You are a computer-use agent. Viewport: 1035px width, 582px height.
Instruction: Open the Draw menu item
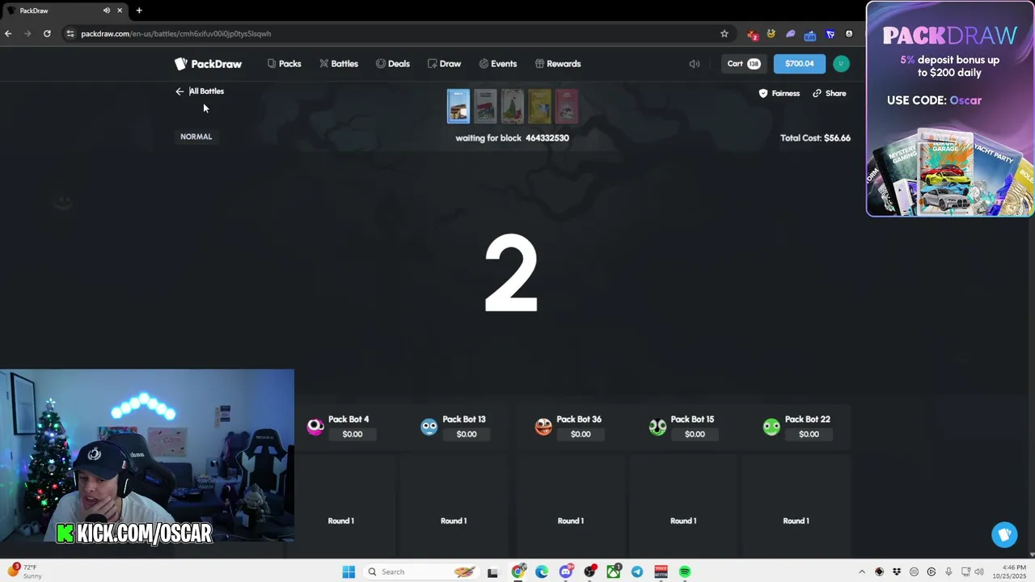[444, 64]
